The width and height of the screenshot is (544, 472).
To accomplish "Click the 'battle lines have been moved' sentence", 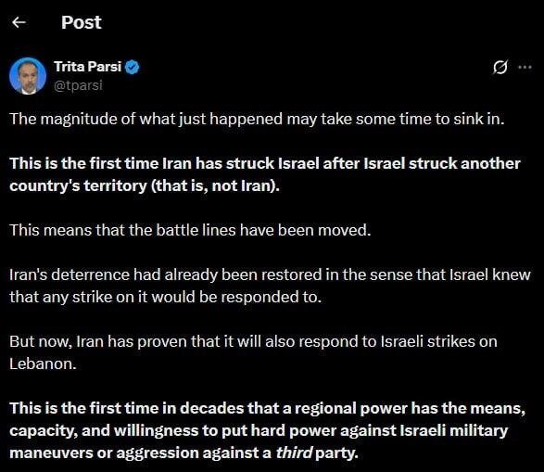I will [190, 230].
